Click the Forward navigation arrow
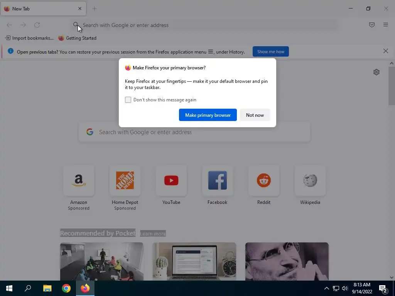The height and width of the screenshot is (296, 395). click(x=23, y=25)
